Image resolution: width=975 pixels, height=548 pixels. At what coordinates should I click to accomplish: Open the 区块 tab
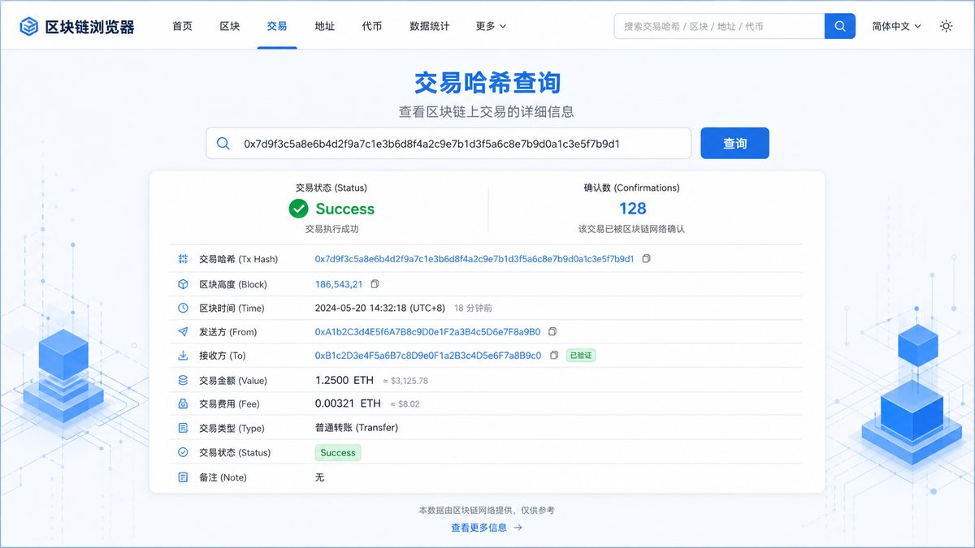point(230,26)
